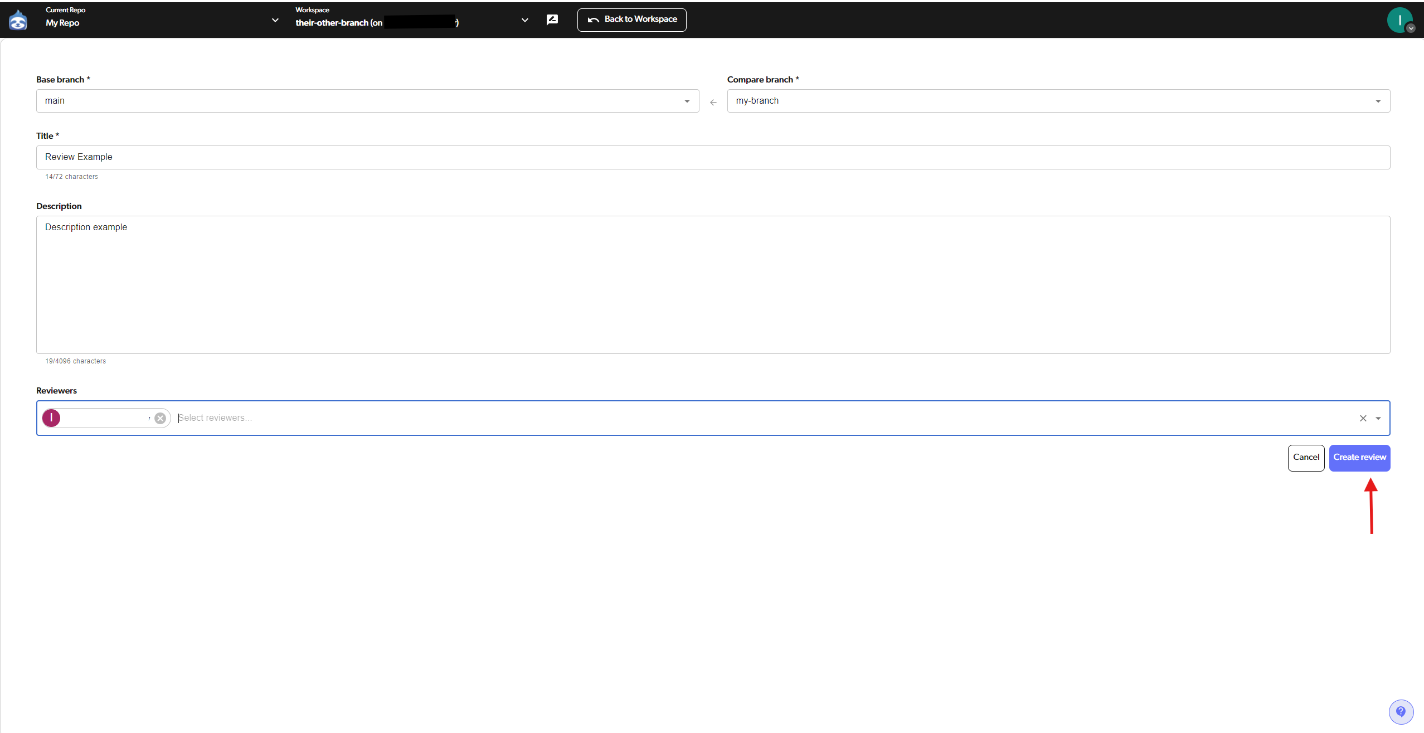Clear all reviewers with the X icon
Viewport: 1424px width, 733px height.
[1363, 418]
